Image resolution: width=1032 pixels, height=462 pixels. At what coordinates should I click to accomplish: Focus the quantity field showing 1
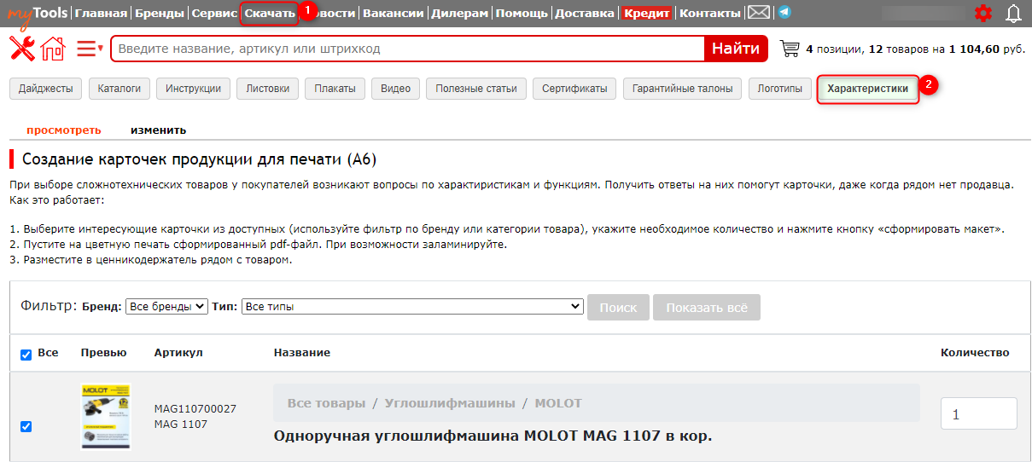[x=978, y=413]
